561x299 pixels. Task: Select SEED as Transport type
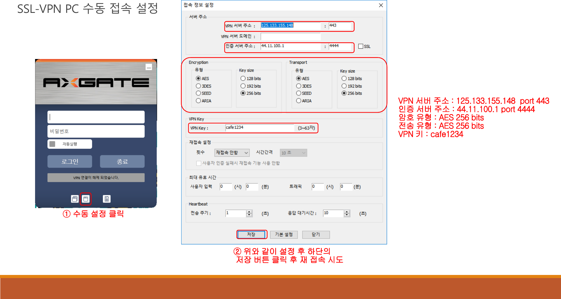point(299,93)
